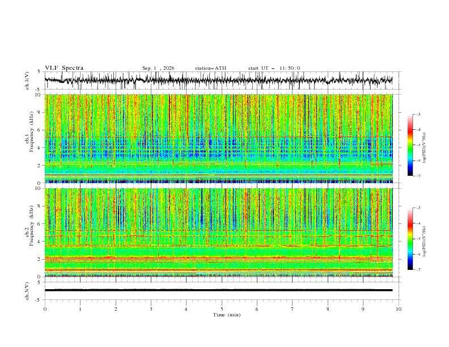Click the ch.1(V) axis label

(x=27, y=81)
